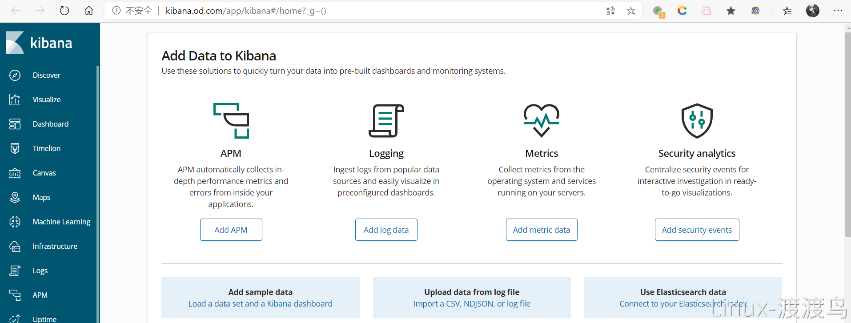The image size is (851, 323).
Task: Select Maps in the sidebar menu
Action: [x=42, y=197]
